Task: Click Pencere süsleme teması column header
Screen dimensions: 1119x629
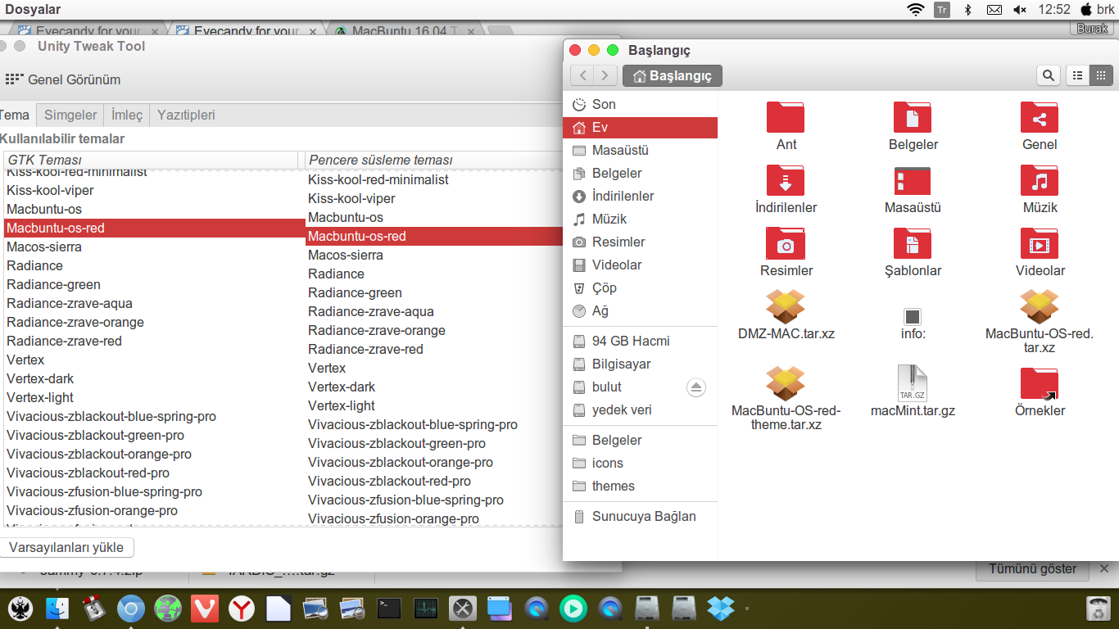Action: pos(434,160)
